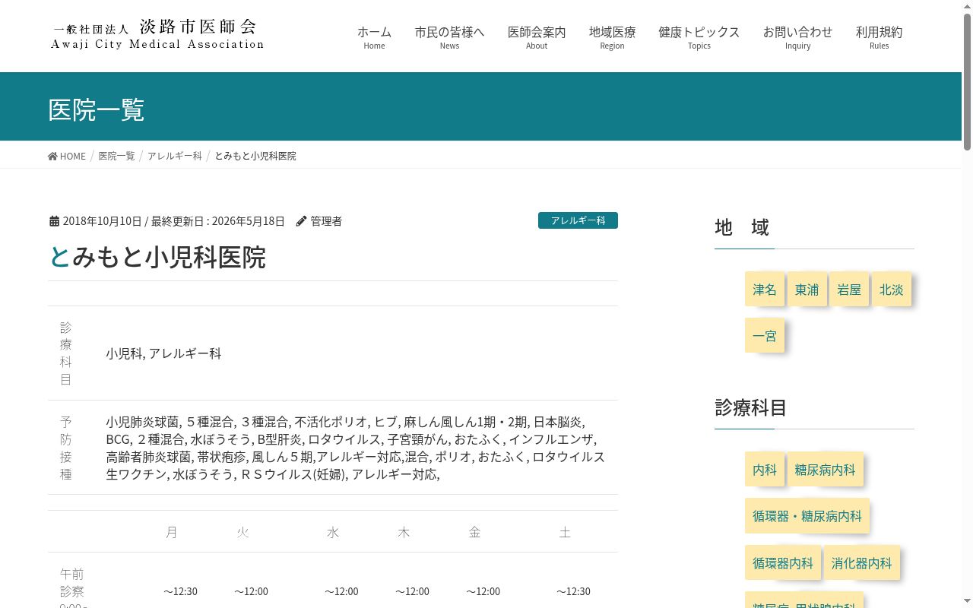Open the 健康トピックス Topics menu
Screen dimensions: 973x608
click(x=699, y=36)
